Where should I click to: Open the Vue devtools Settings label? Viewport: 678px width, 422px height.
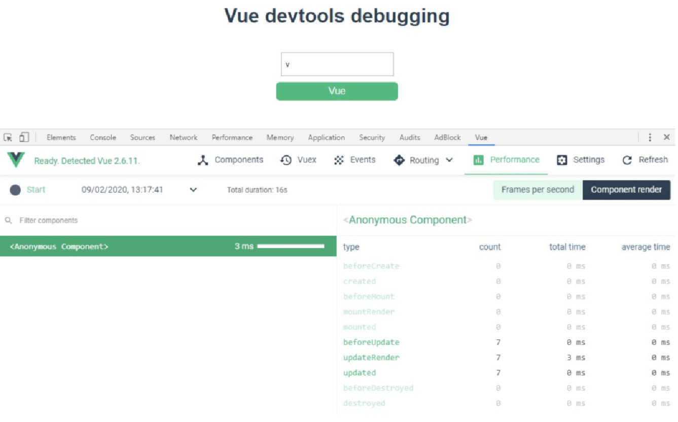[589, 160]
